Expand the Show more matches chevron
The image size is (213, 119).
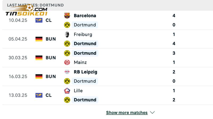(x=152, y=113)
